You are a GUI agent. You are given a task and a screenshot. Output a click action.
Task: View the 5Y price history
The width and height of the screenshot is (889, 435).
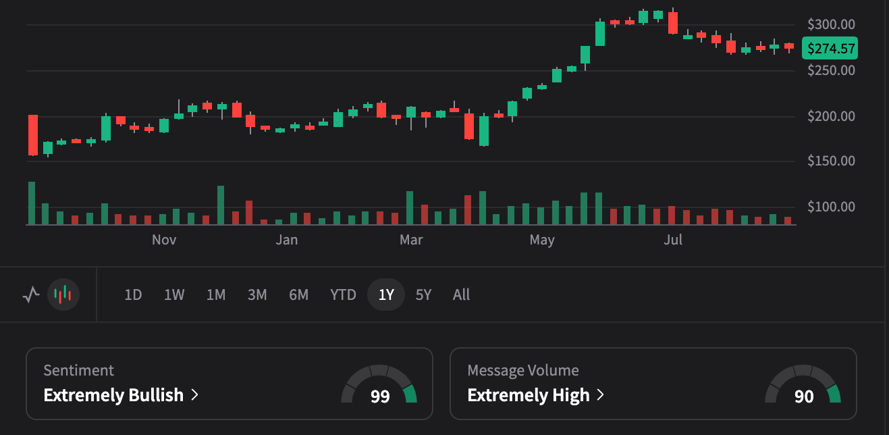click(423, 295)
